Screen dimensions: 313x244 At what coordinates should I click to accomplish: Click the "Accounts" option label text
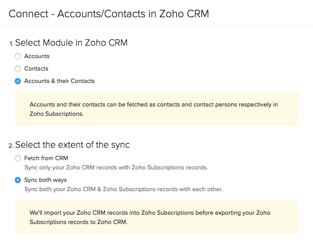point(37,56)
